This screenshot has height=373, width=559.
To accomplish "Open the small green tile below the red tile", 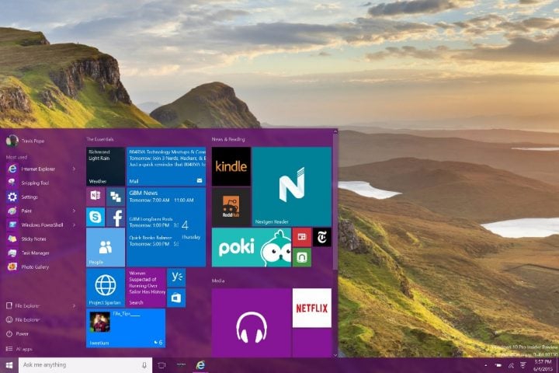I will tap(302, 257).
